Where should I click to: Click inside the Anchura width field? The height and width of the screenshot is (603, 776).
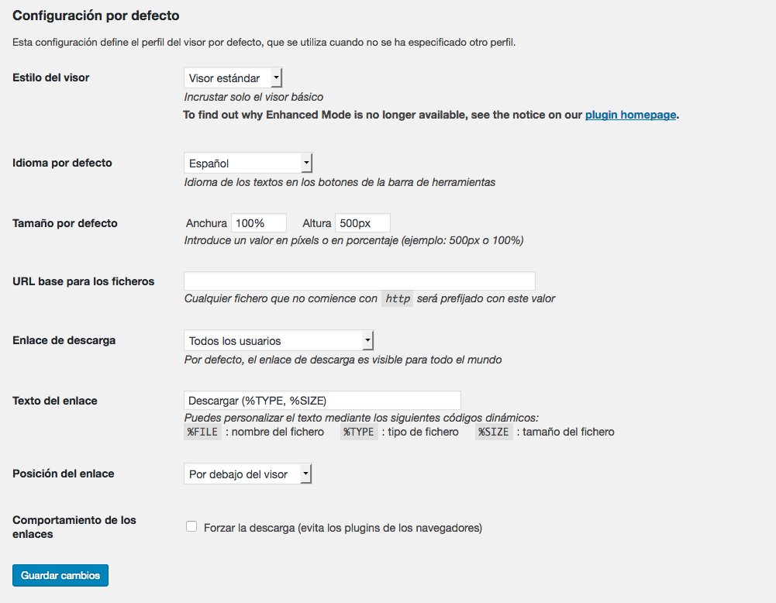259,222
